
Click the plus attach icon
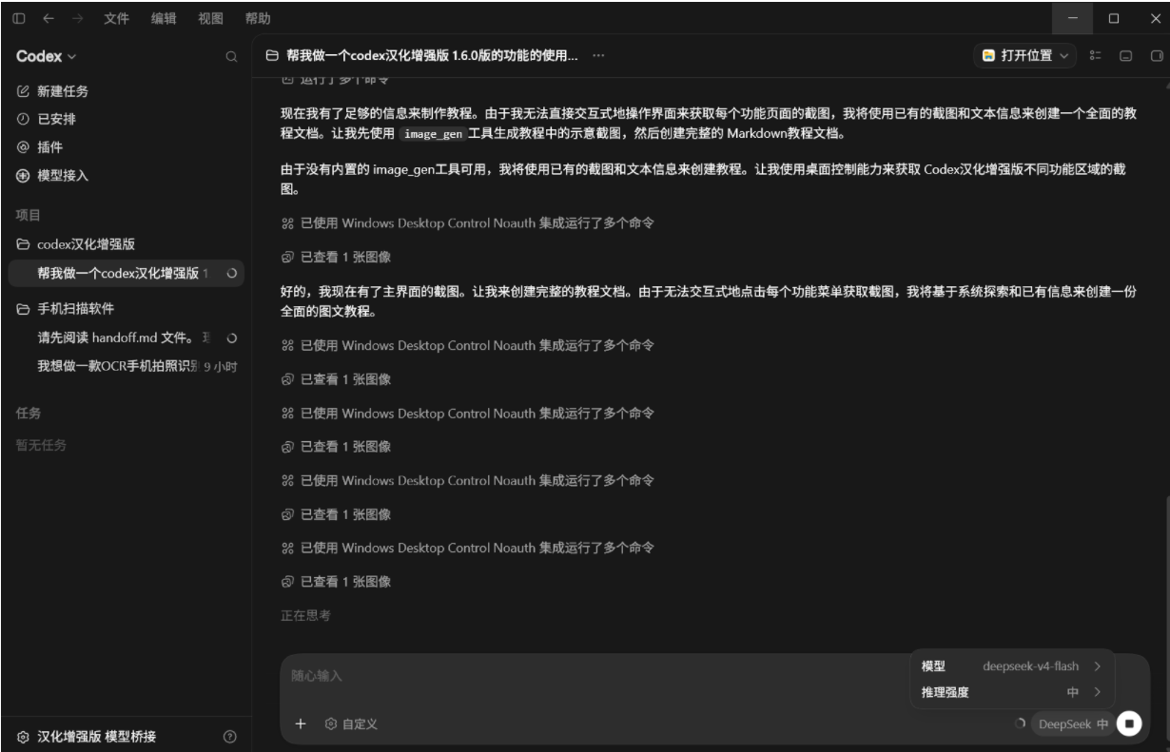pyautogui.click(x=301, y=724)
